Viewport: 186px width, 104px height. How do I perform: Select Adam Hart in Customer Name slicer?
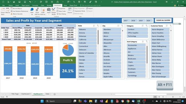[160, 43]
